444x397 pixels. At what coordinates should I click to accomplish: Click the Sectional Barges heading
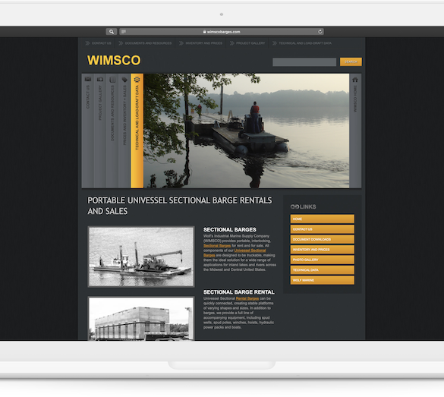coord(230,230)
